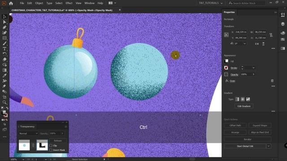Click the Start Global Edit button
Image resolution: width=287 pixels, height=161 pixels.
[245, 146]
